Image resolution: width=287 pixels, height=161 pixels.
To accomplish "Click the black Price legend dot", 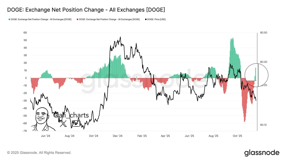I will click(146, 19).
